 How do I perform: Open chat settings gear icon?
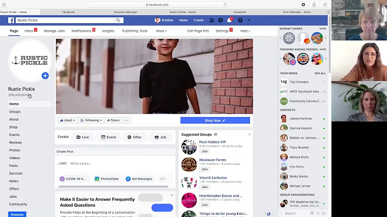(312, 213)
